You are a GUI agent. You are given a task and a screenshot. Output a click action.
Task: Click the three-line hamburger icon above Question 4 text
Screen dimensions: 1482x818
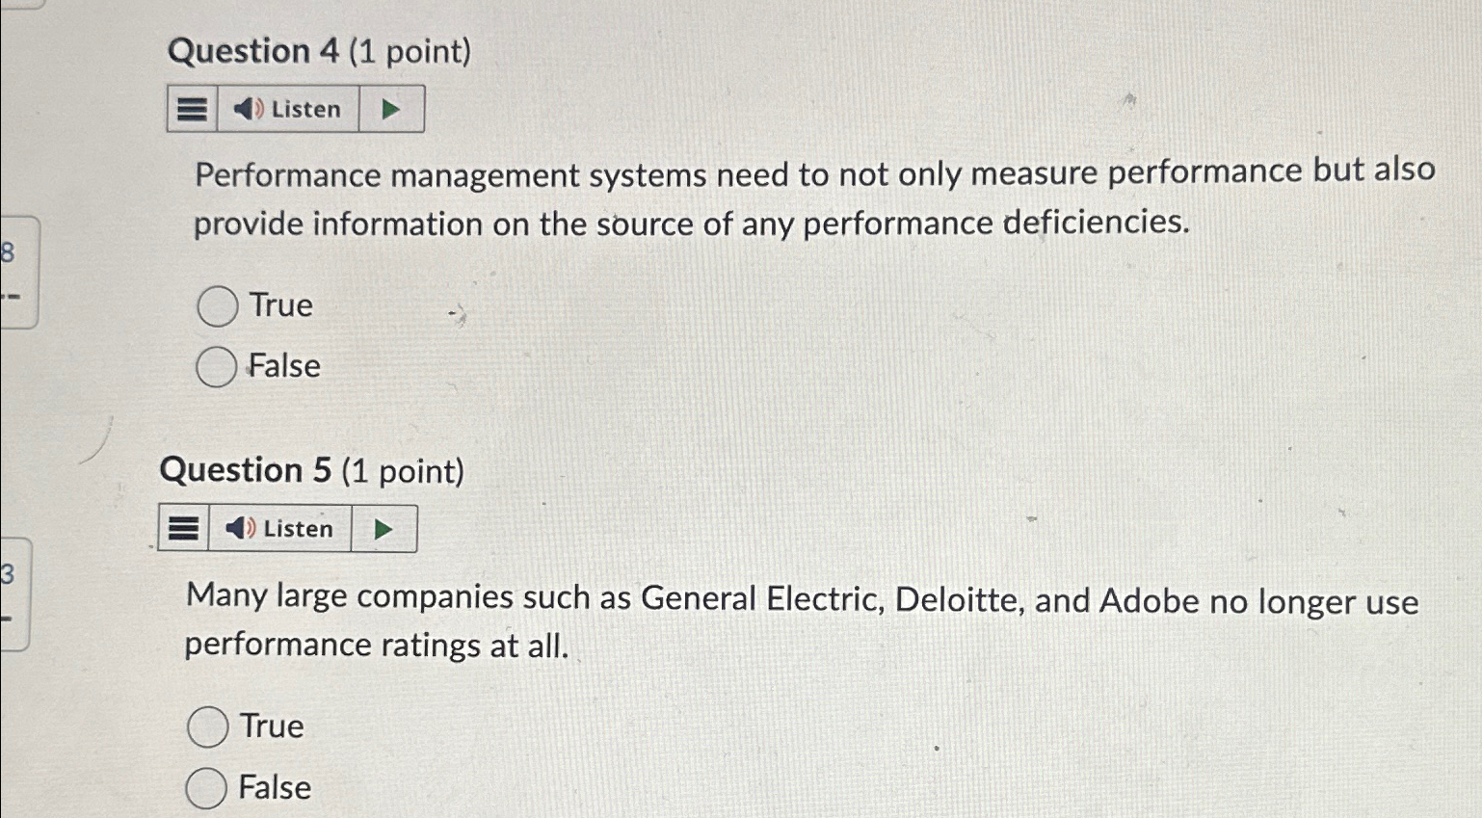pyautogui.click(x=192, y=109)
